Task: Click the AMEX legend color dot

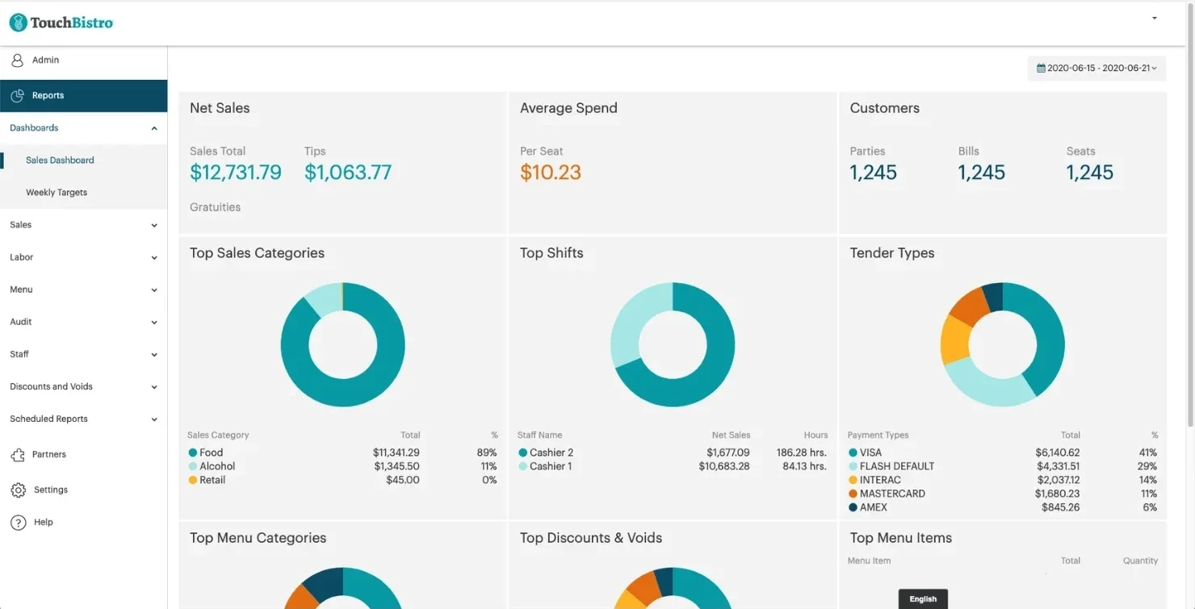Action: pos(853,508)
